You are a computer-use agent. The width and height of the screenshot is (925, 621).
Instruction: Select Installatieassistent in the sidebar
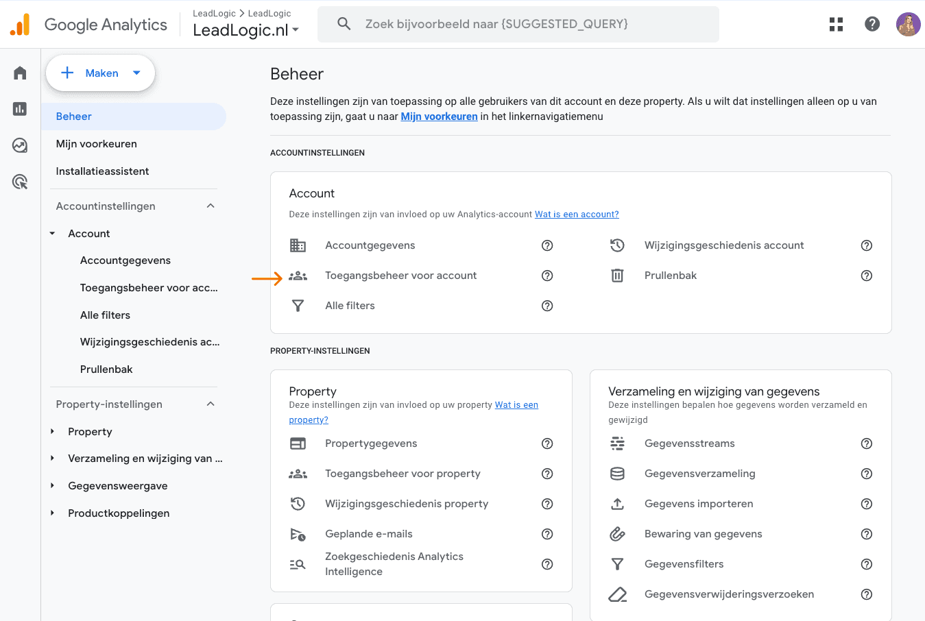pos(102,171)
